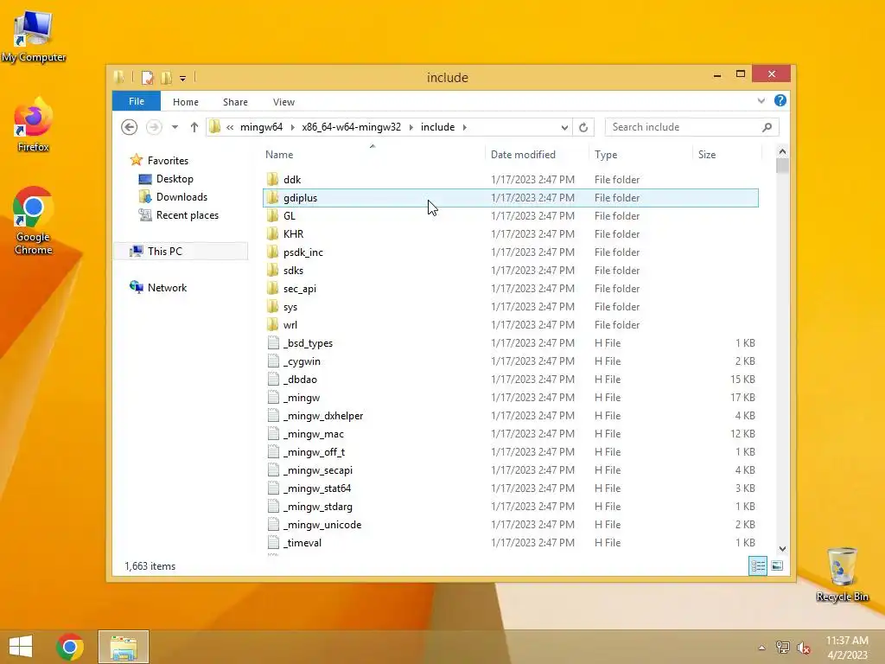
Task: Select the _mingw_stdarg file
Action: point(510,507)
